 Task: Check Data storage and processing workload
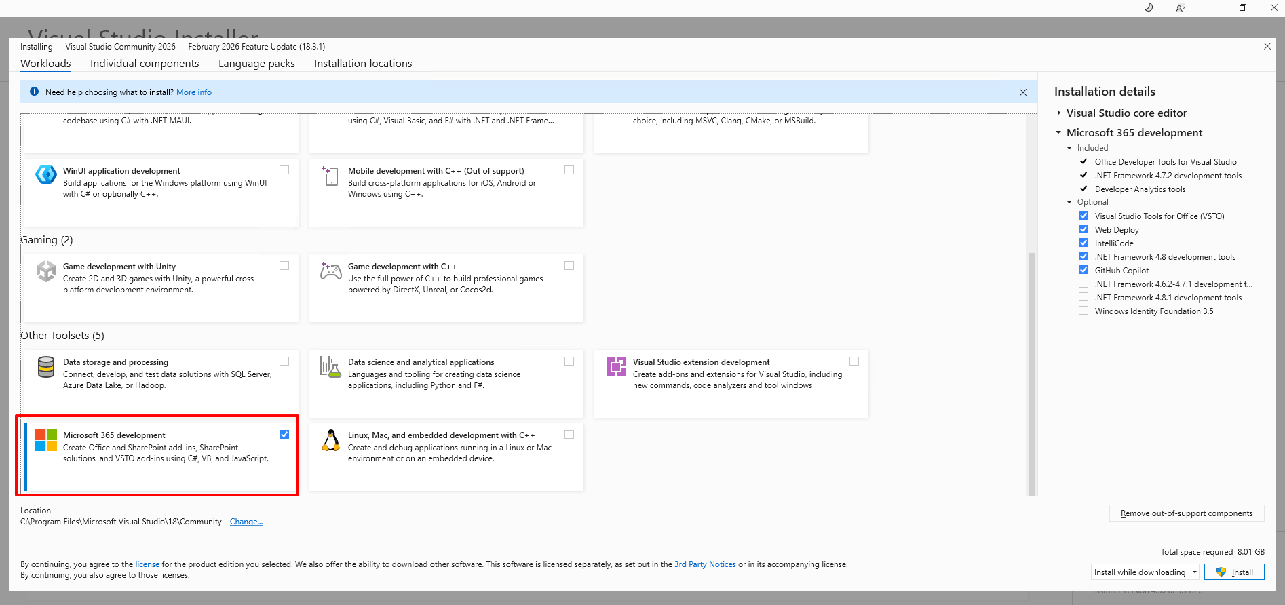click(x=284, y=362)
